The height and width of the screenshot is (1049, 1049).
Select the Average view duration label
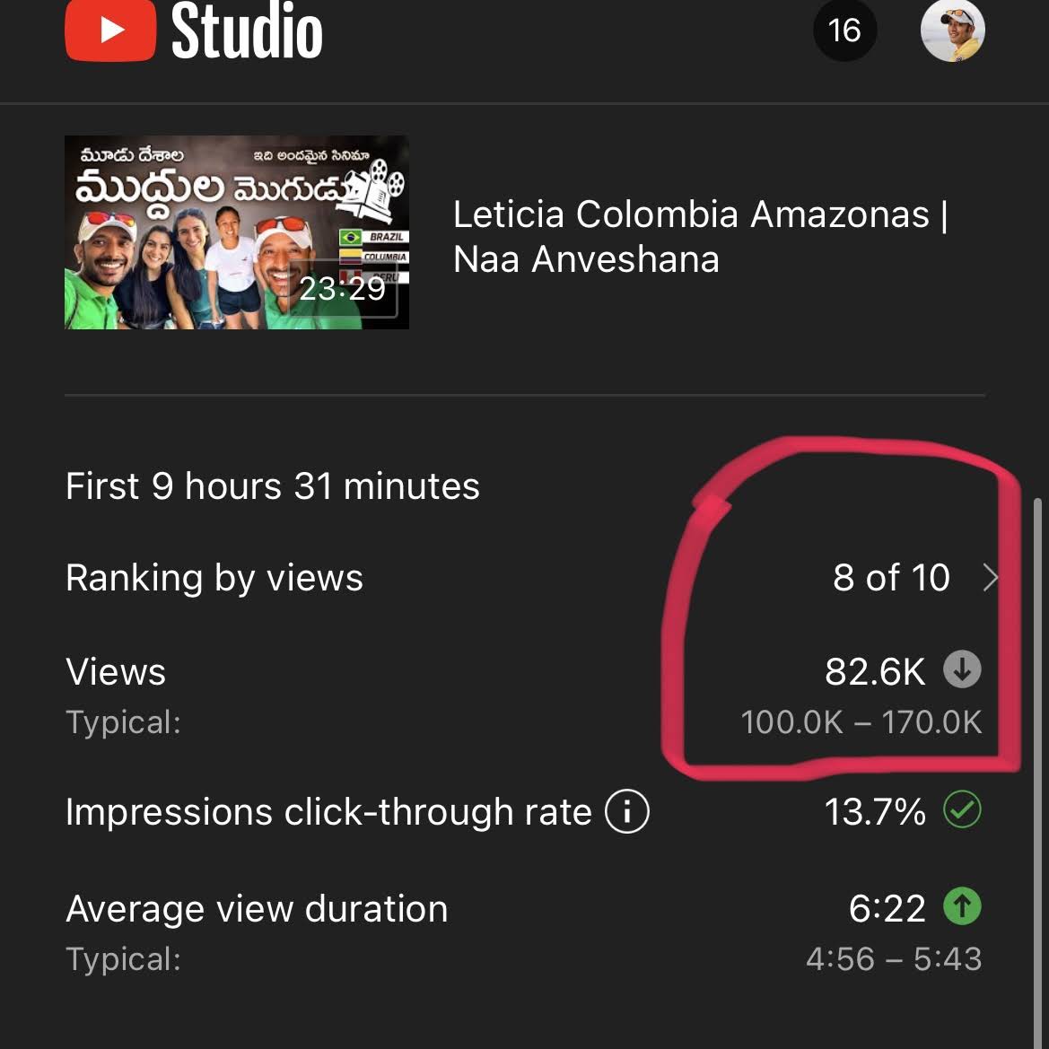[257, 909]
